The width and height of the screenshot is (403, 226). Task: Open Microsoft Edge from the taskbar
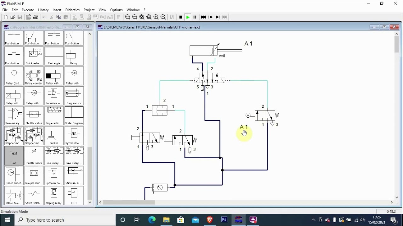click(152, 220)
